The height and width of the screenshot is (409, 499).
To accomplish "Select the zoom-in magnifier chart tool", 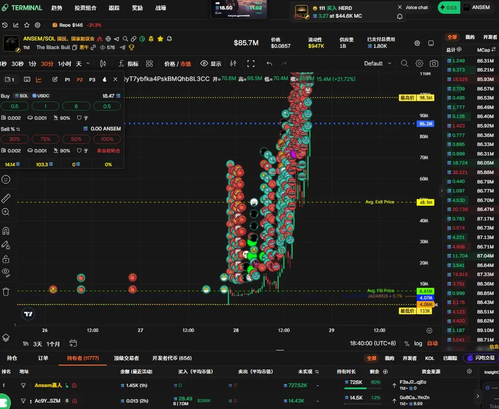I will pos(6,212).
